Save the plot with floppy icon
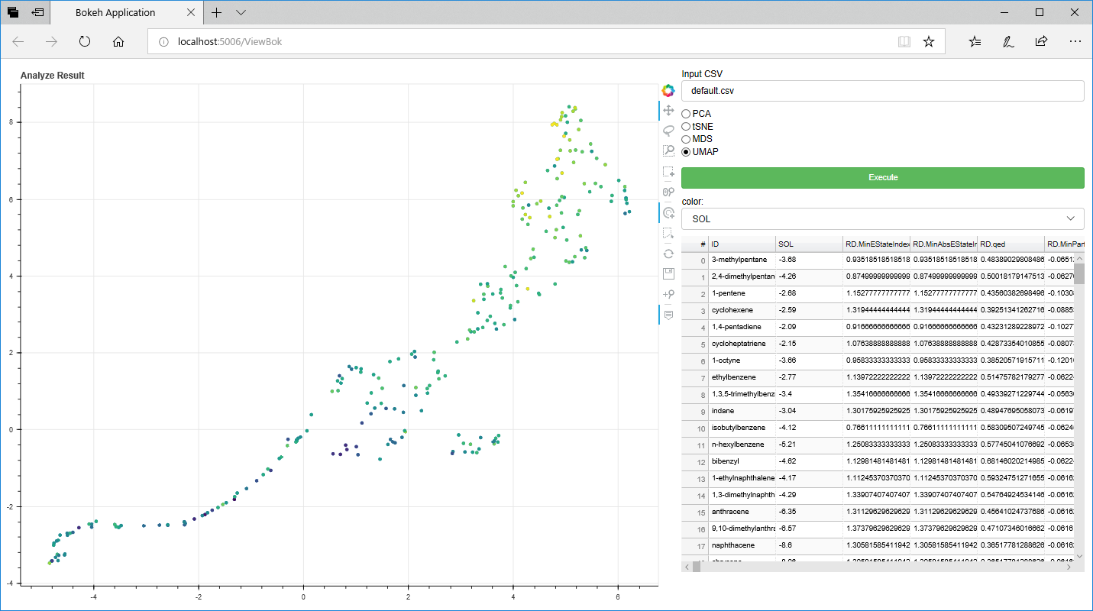Viewport: 1093px width, 611px height. [668, 273]
